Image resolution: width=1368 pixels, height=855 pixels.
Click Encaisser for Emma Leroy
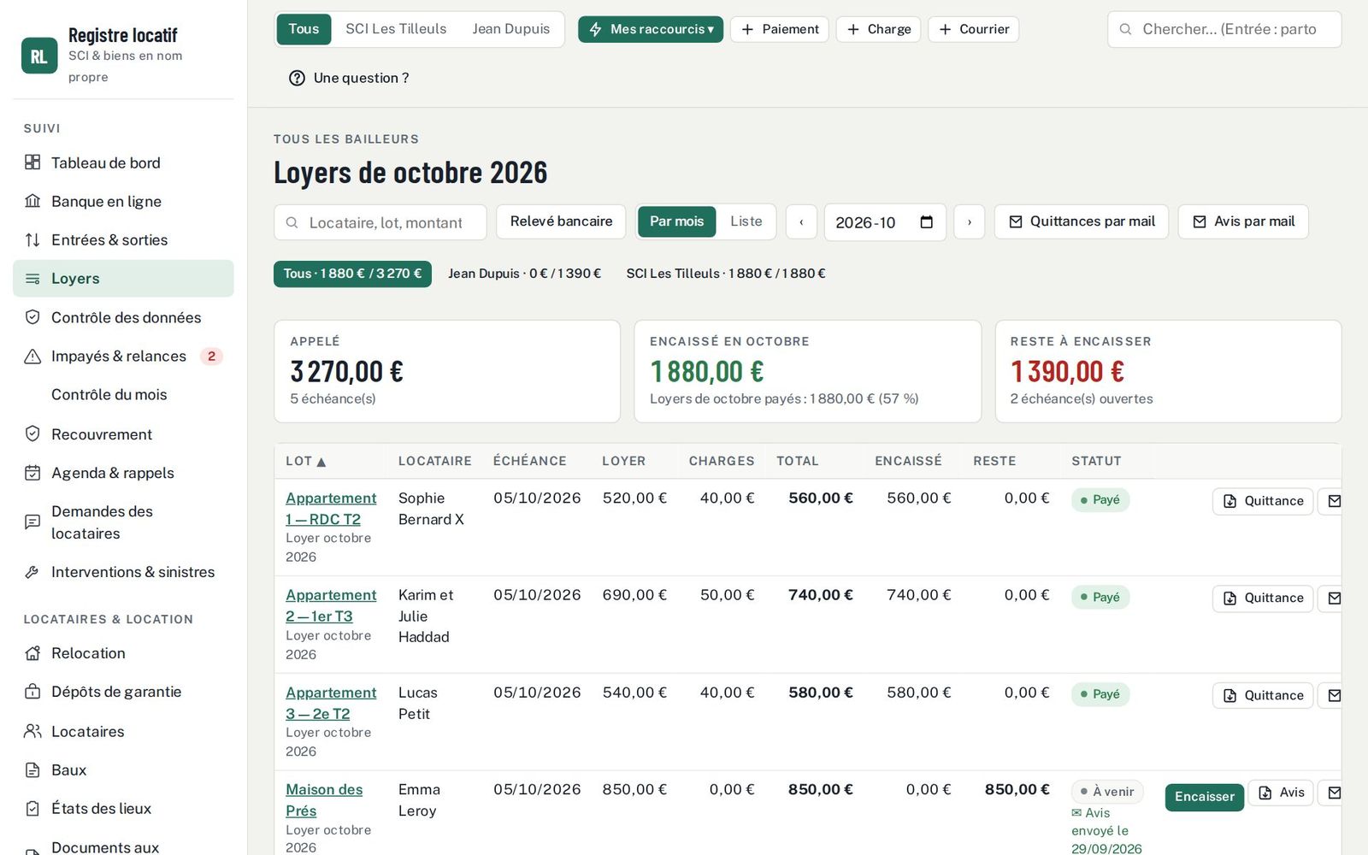[x=1204, y=797]
